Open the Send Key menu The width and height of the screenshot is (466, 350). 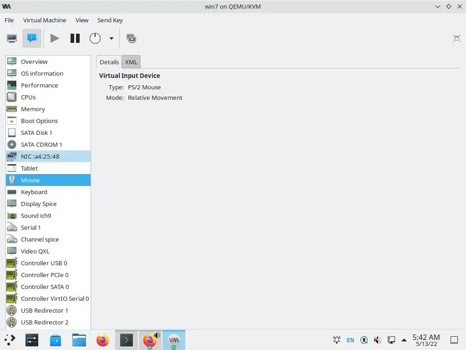pyautogui.click(x=110, y=20)
